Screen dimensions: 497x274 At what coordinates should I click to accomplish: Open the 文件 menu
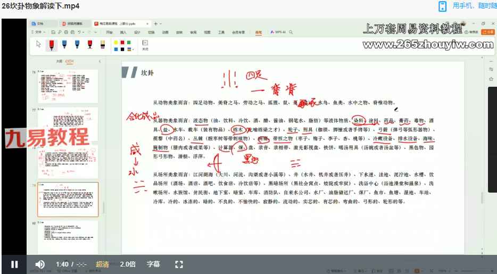[38, 32]
